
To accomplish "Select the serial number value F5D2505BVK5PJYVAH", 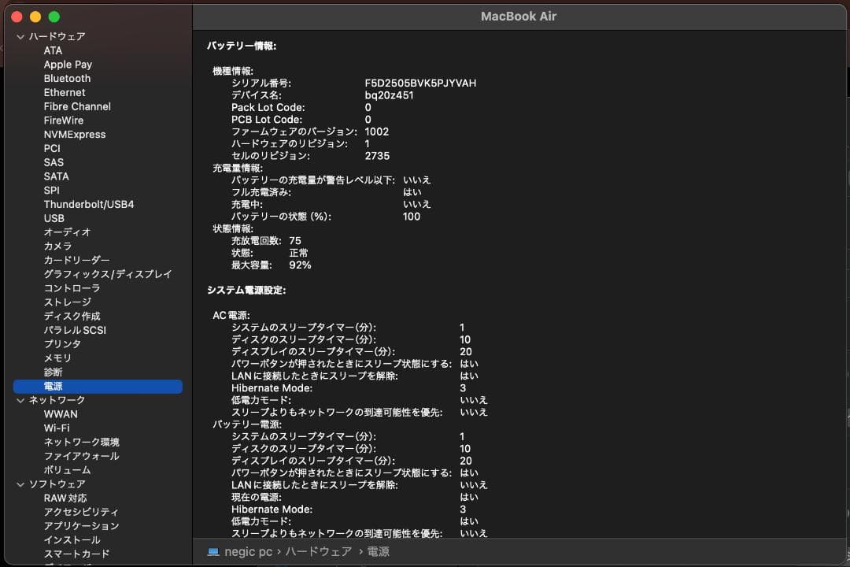I will [420, 83].
